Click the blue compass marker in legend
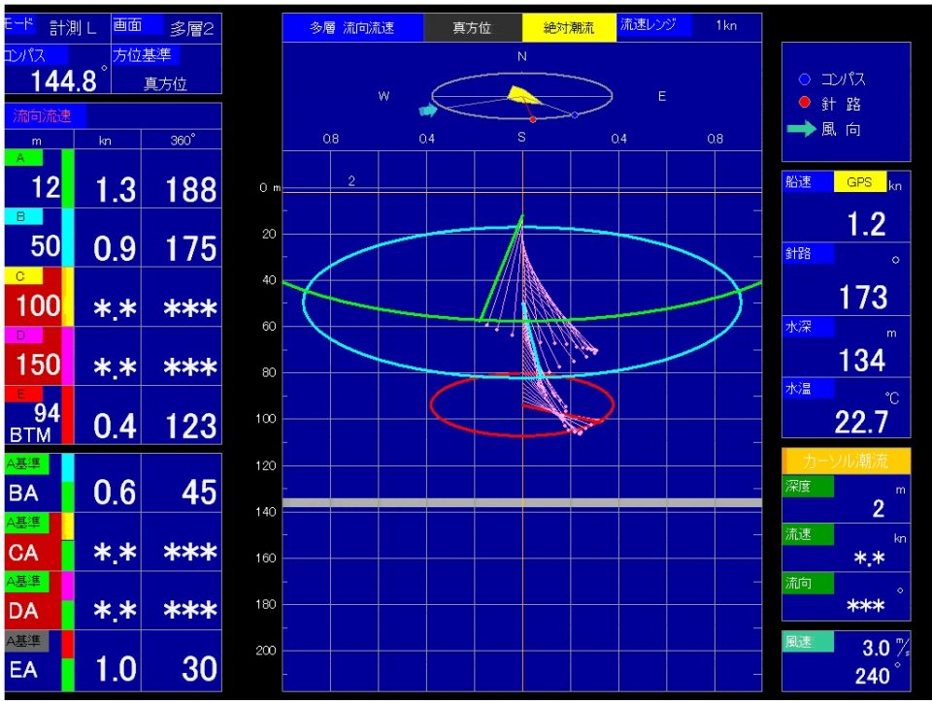This screenshot has height=701, width=932. pyautogui.click(x=804, y=79)
